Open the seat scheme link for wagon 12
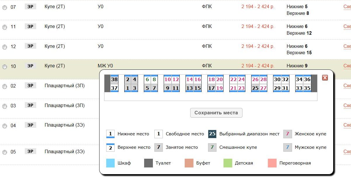The height and width of the screenshot is (180, 351). tap(347, 46)
